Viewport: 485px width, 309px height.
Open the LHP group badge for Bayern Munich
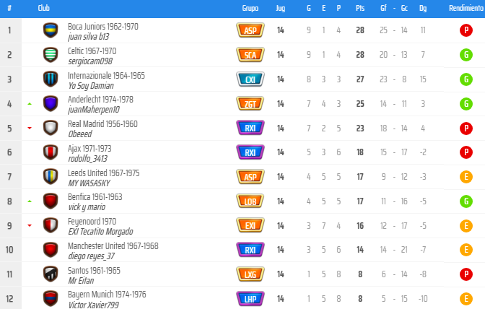pyautogui.click(x=250, y=298)
